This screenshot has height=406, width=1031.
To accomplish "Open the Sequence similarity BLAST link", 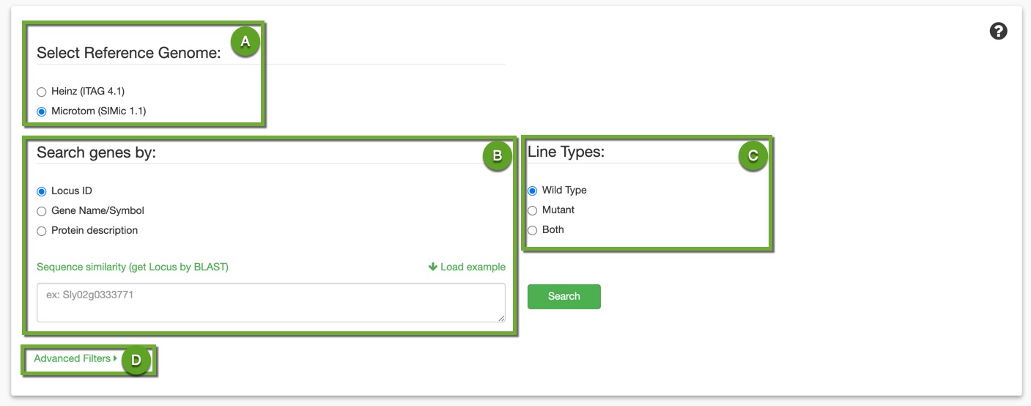I will click(x=133, y=267).
